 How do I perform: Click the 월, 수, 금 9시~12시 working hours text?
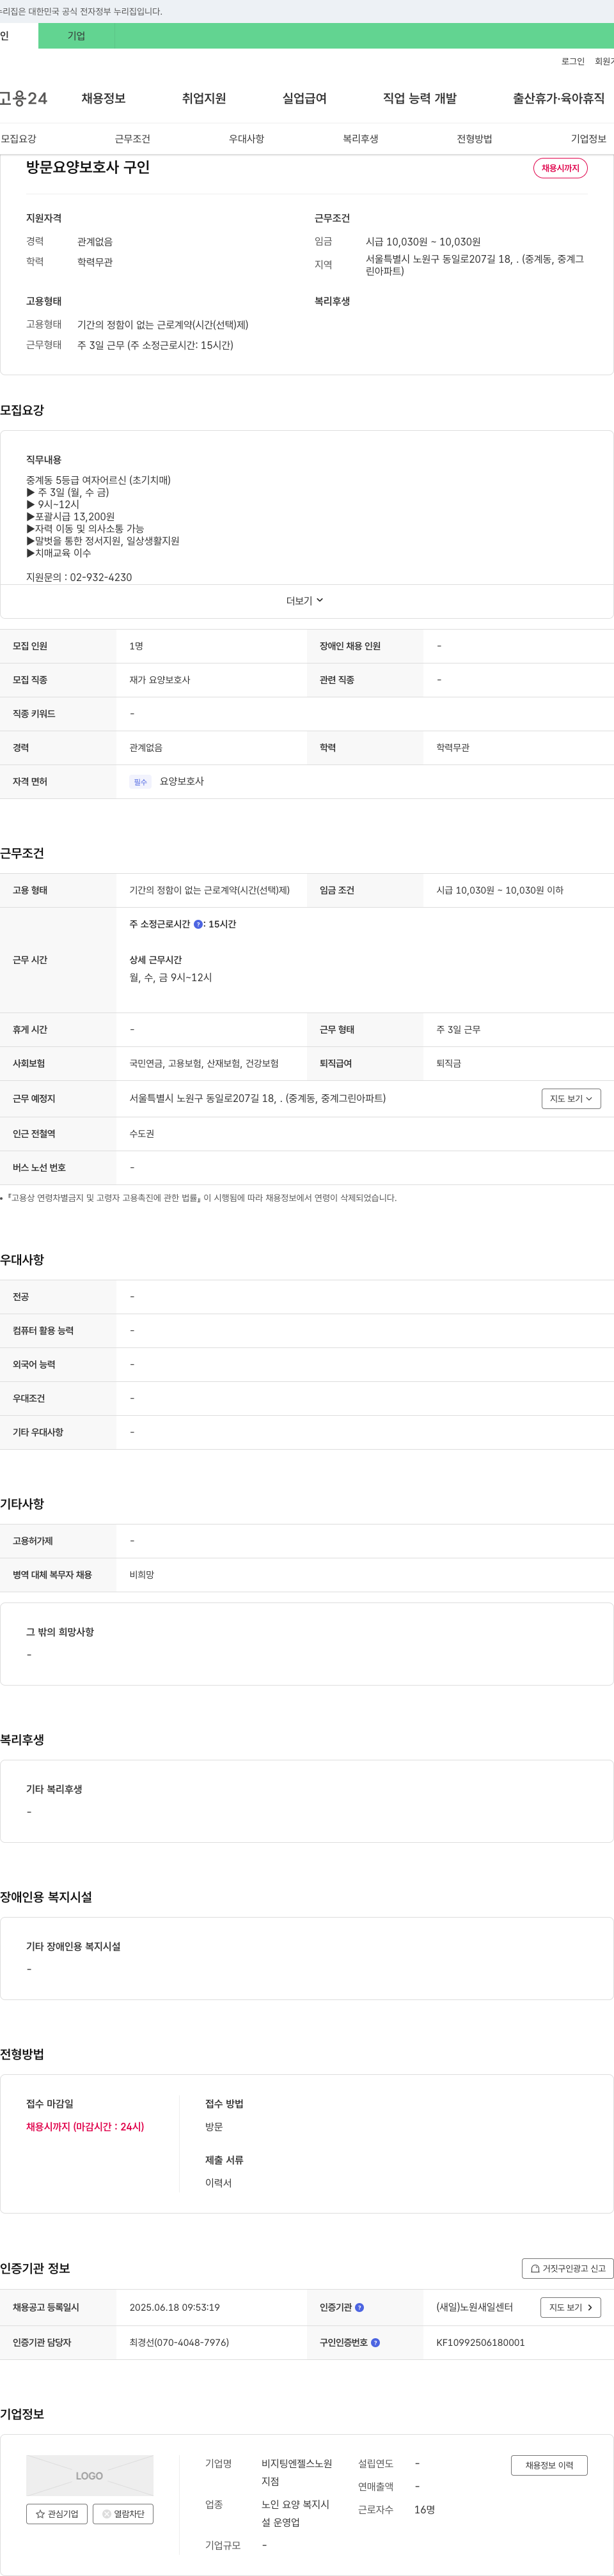[170, 977]
